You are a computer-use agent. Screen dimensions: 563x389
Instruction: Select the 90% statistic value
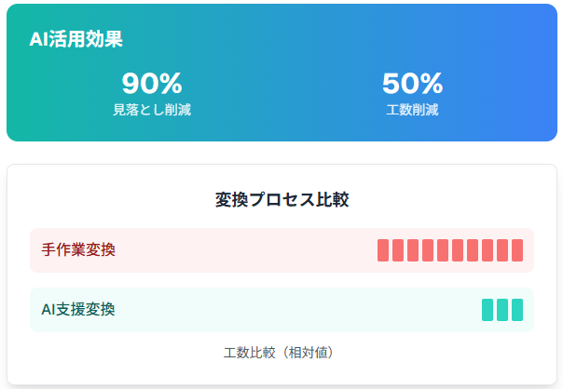click(152, 84)
